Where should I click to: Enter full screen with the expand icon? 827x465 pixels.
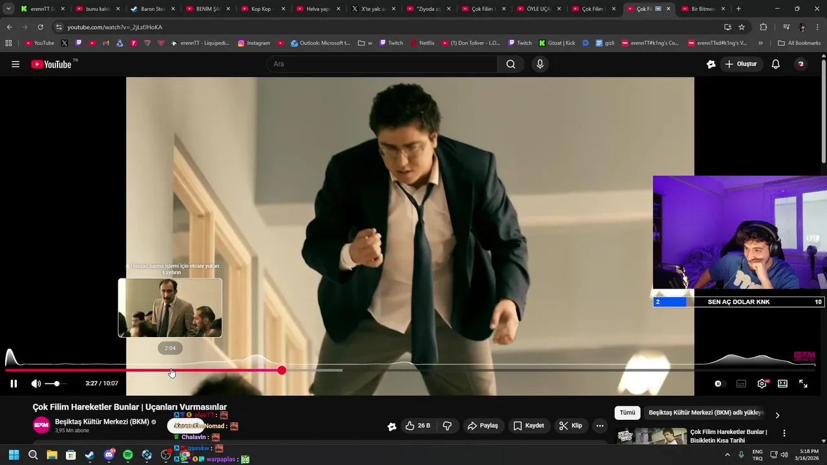tap(803, 384)
